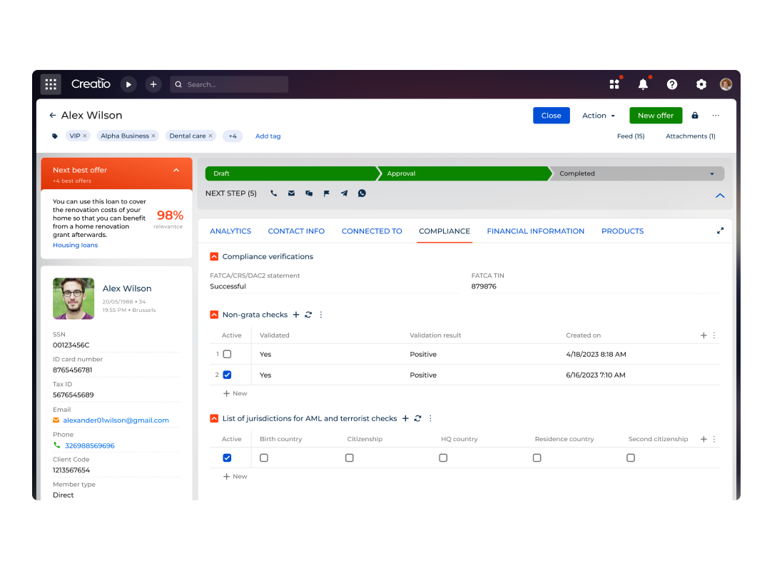Click the run process play button
Image resolution: width=772 pixels, height=571 pixels.
click(x=128, y=84)
